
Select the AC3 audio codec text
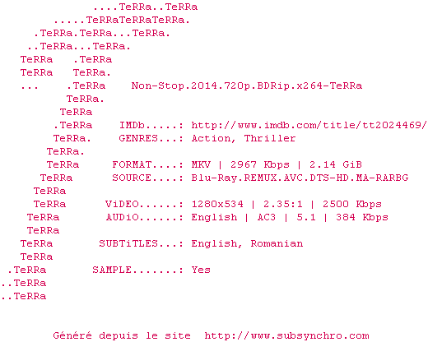[x=267, y=217]
